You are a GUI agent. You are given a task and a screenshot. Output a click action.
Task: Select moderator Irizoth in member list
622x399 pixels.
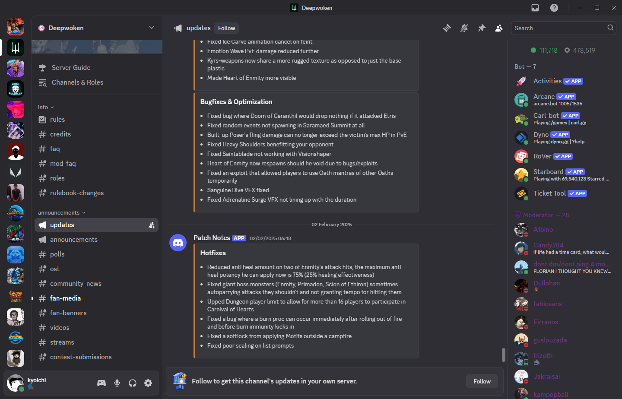(563, 358)
